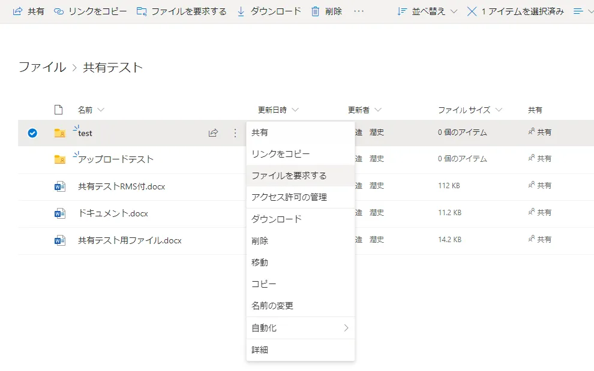Screen dimensions: 594x371
Task: Open the vertical three-dot icon beside test
Action: coord(235,133)
